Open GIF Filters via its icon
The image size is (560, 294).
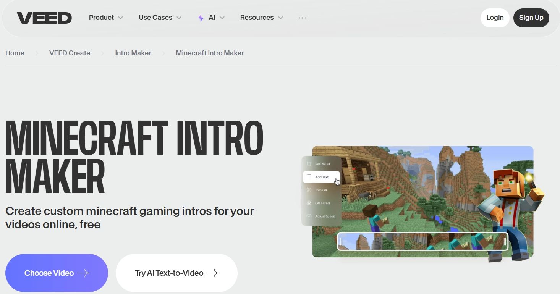coord(309,203)
